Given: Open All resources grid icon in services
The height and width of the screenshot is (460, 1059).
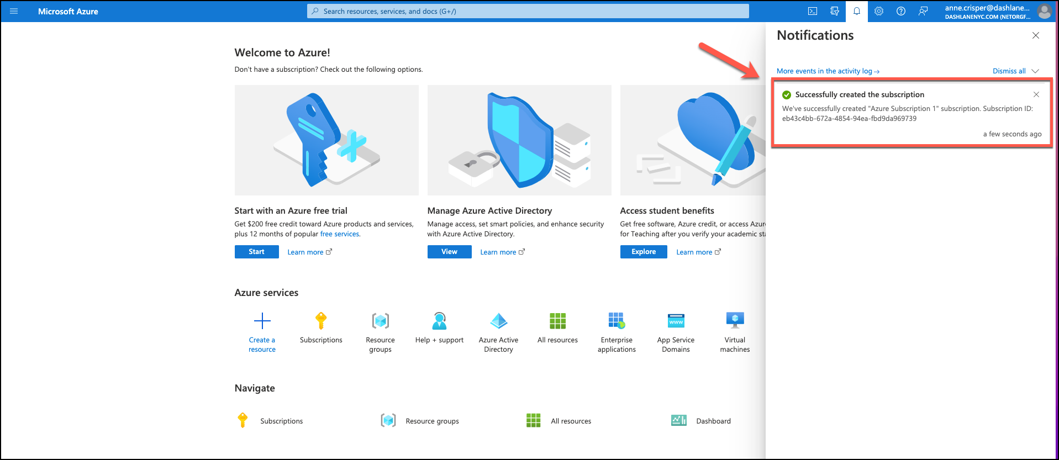Looking at the screenshot, I should pos(557,321).
